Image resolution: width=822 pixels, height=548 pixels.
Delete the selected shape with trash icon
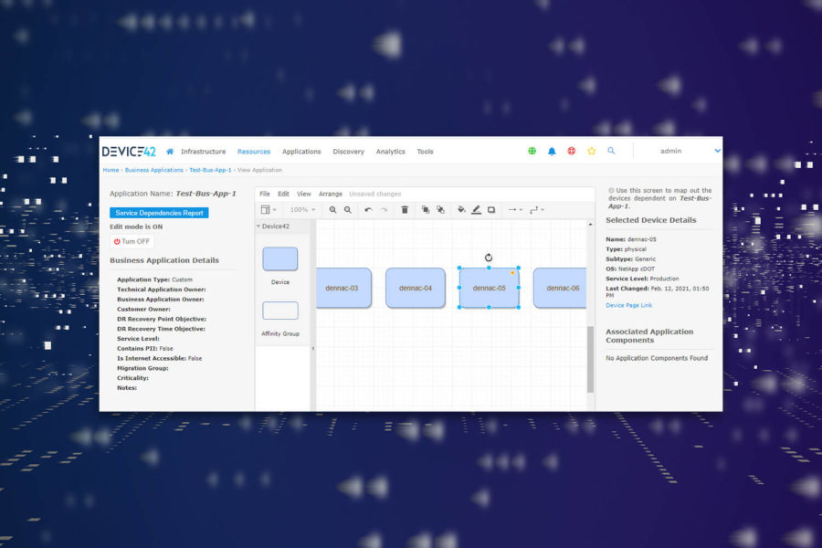coord(405,210)
